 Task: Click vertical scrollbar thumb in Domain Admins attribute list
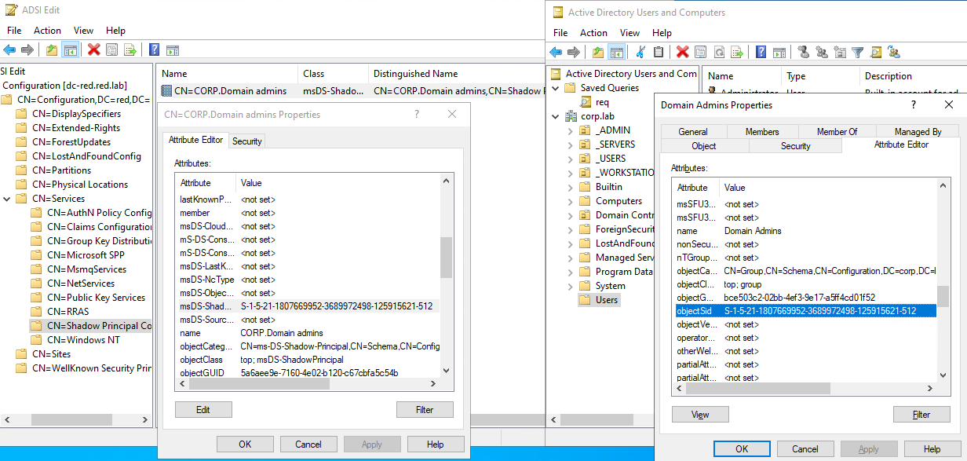(x=943, y=296)
